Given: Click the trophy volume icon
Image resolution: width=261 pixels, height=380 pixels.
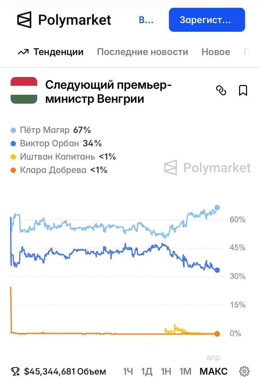Looking at the screenshot, I should pyautogui.click(x=15, y=371).
